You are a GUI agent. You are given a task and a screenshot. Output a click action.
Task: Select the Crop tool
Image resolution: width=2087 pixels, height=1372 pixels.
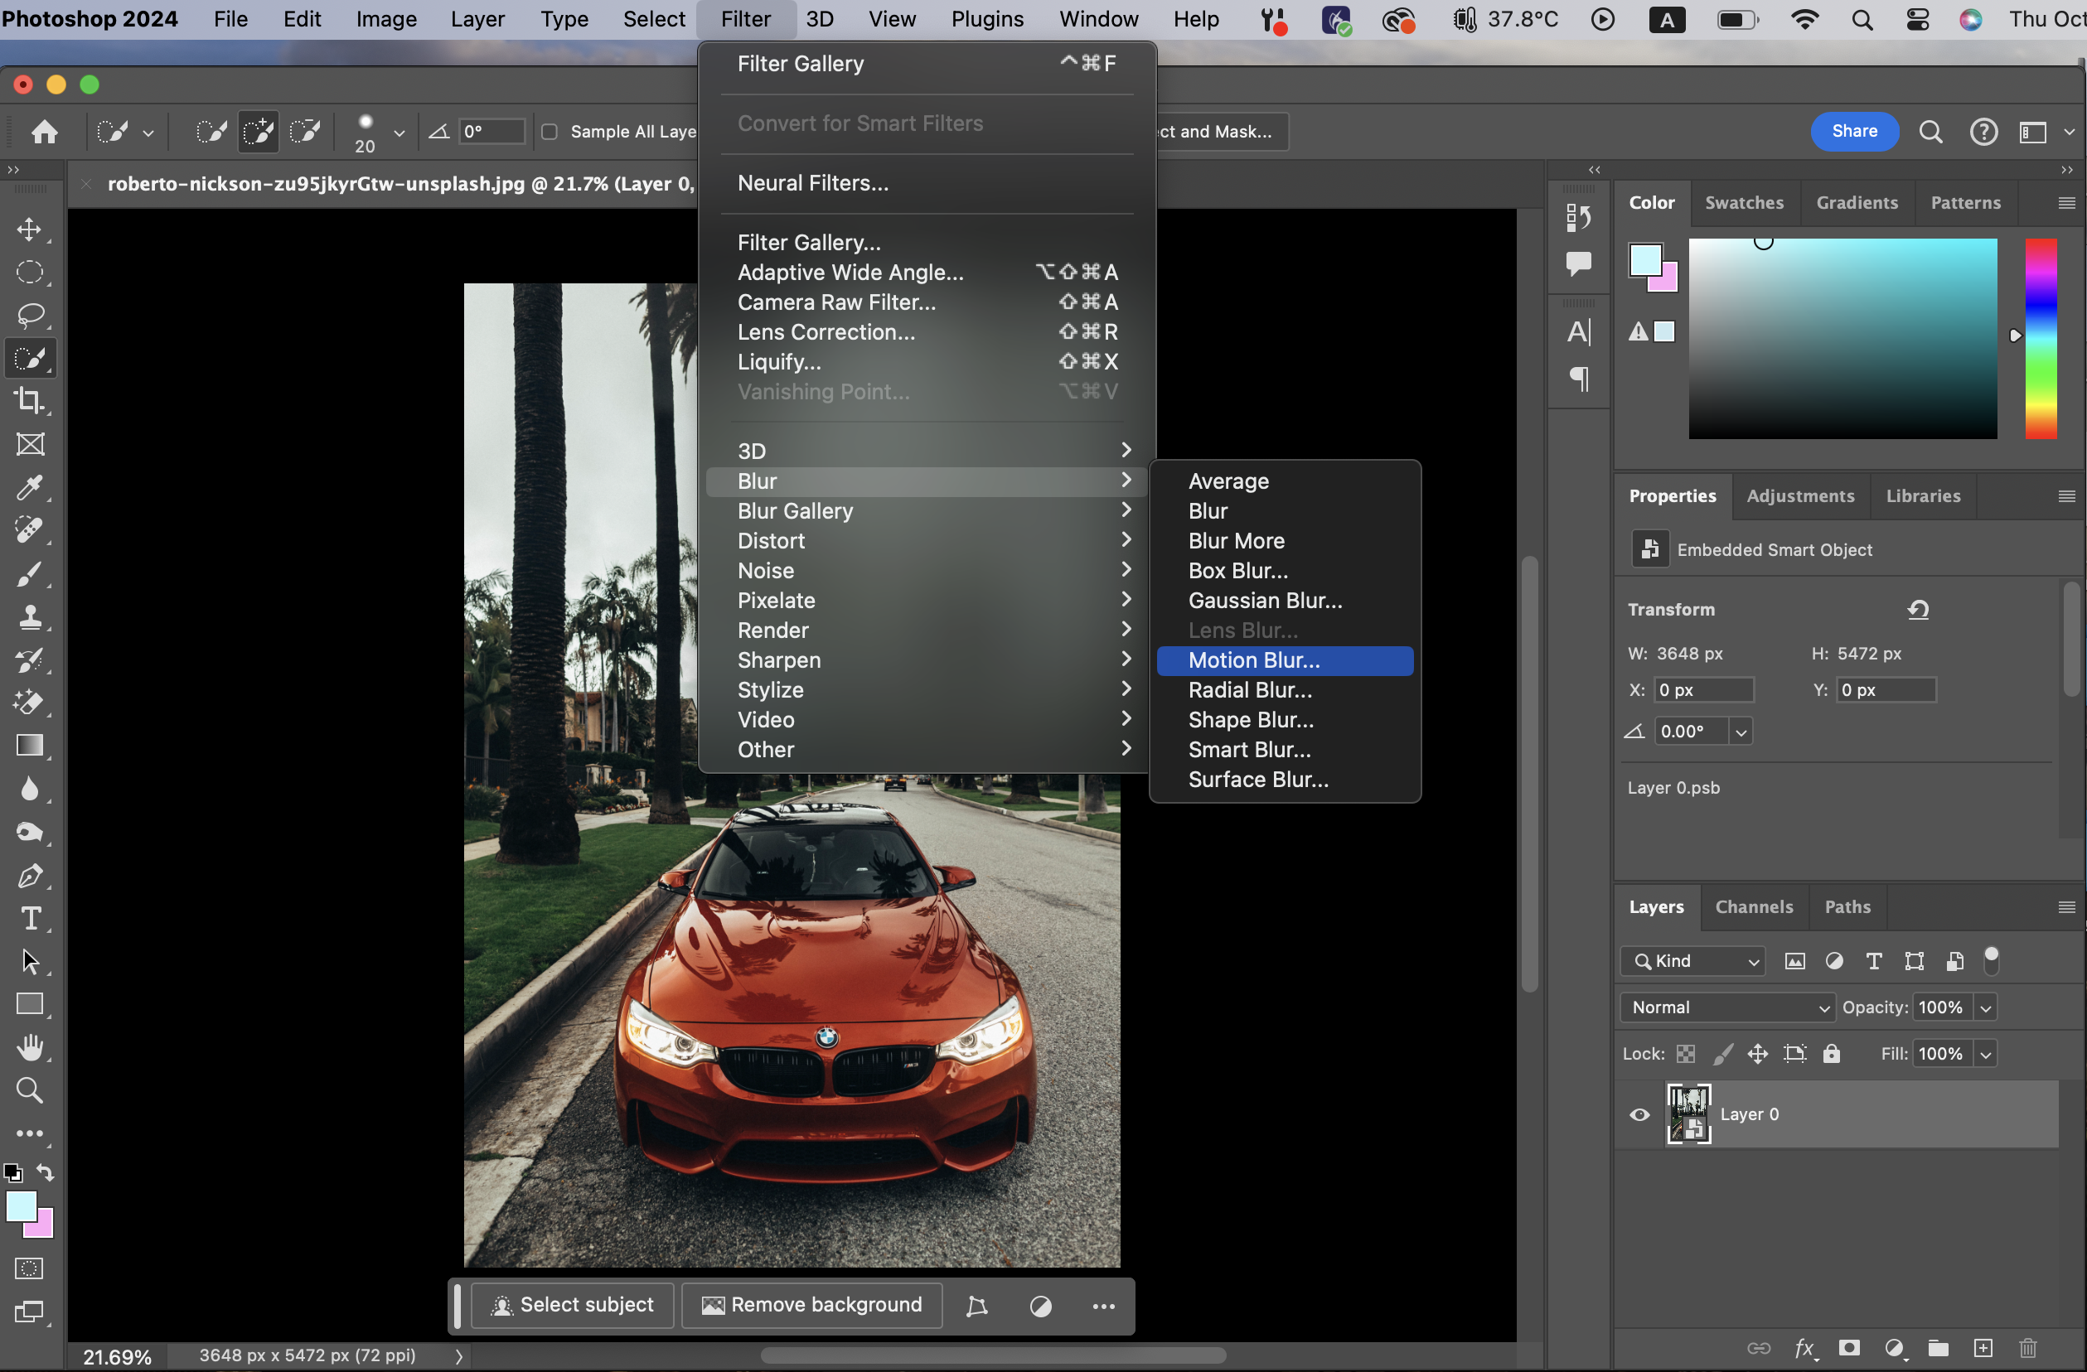(29, 401)
